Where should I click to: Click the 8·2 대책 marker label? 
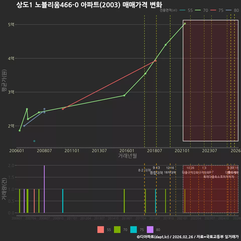(x=145, y=170)
